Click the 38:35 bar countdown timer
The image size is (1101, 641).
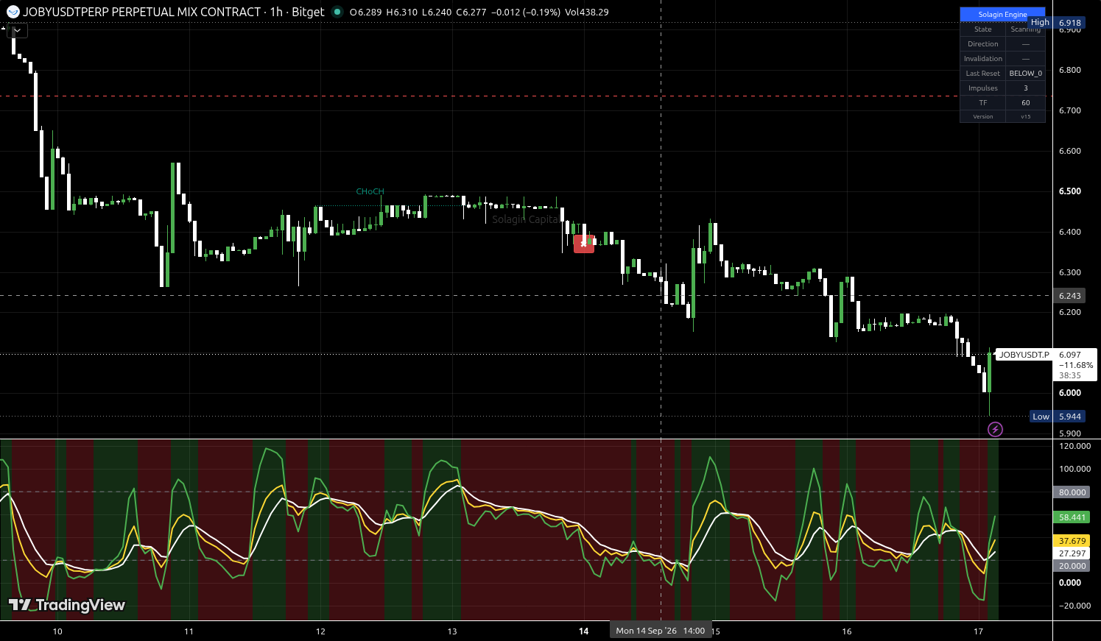(x=1070, y=375)
